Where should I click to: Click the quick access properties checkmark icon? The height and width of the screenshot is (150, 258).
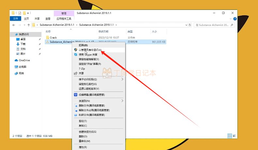tap(20, 13)
